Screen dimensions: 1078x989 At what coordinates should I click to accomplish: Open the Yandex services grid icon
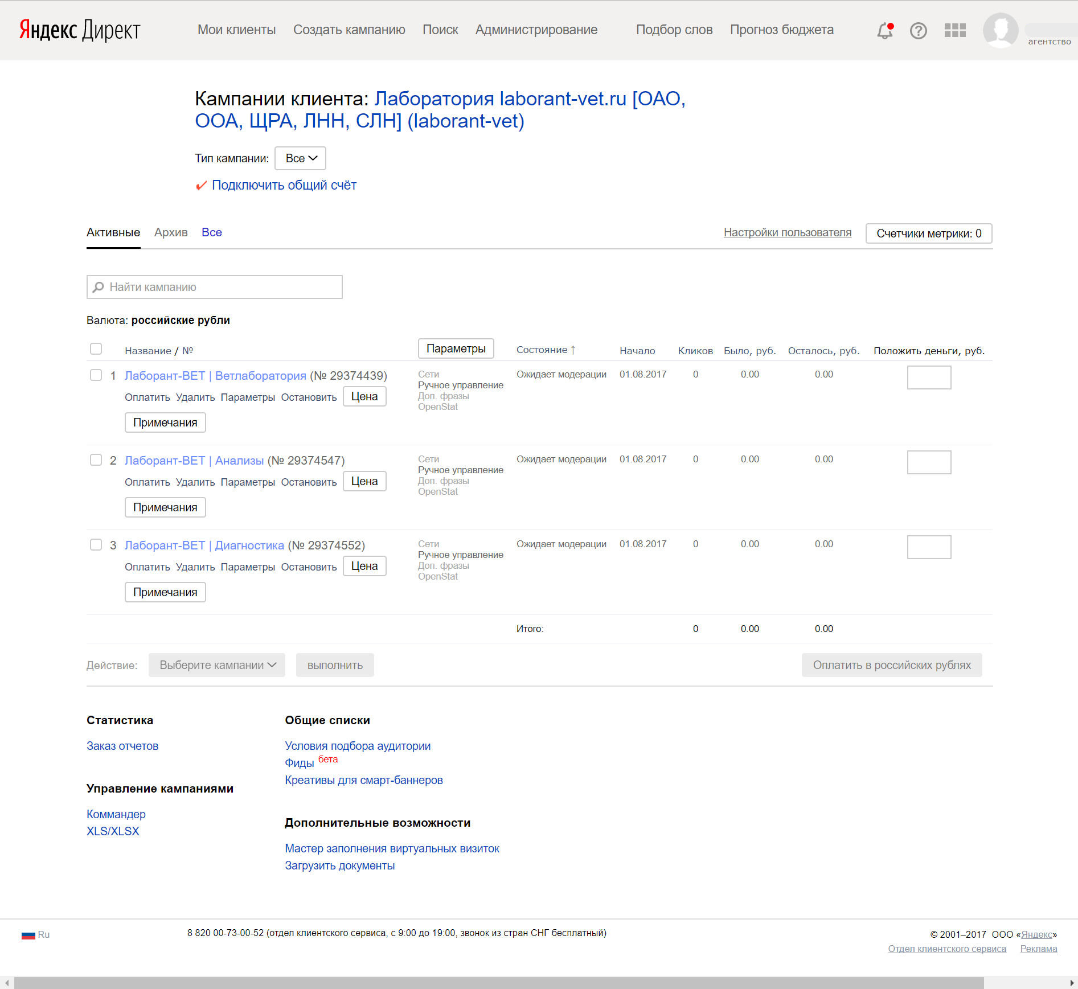(x=955, y=30)
